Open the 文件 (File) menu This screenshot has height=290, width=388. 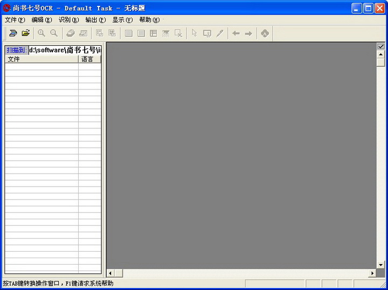point(15,20)
